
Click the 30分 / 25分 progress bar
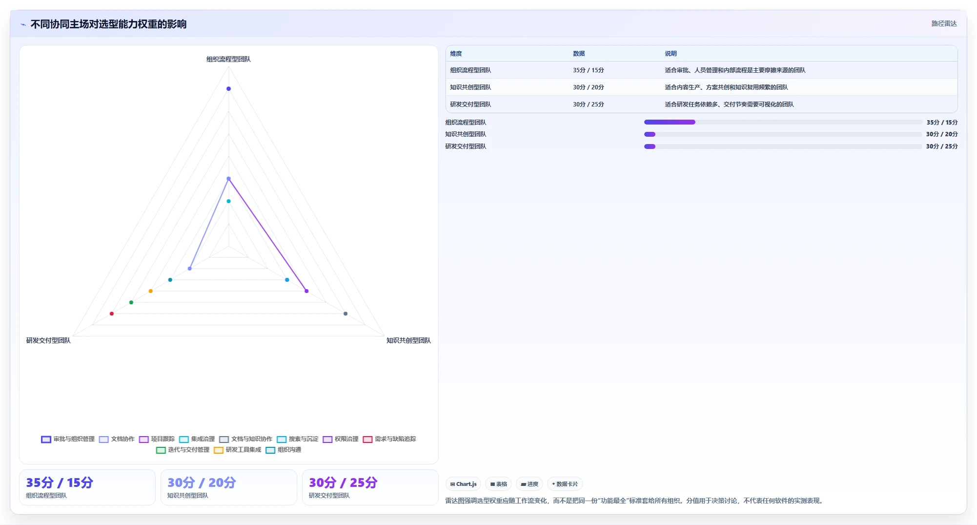pyautogui.click(x=783, y=147)
